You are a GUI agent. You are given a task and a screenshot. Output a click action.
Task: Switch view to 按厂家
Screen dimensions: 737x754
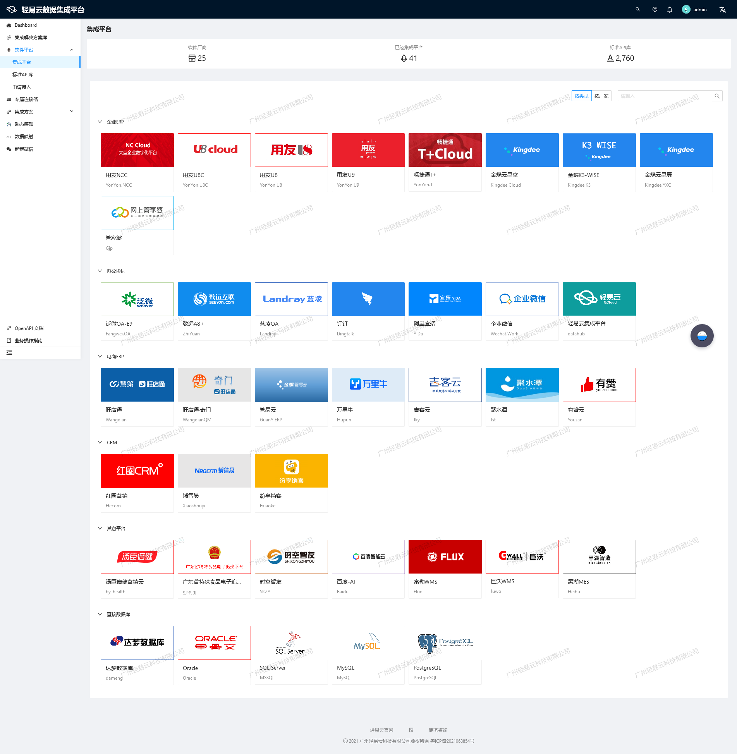pos(601,96)
